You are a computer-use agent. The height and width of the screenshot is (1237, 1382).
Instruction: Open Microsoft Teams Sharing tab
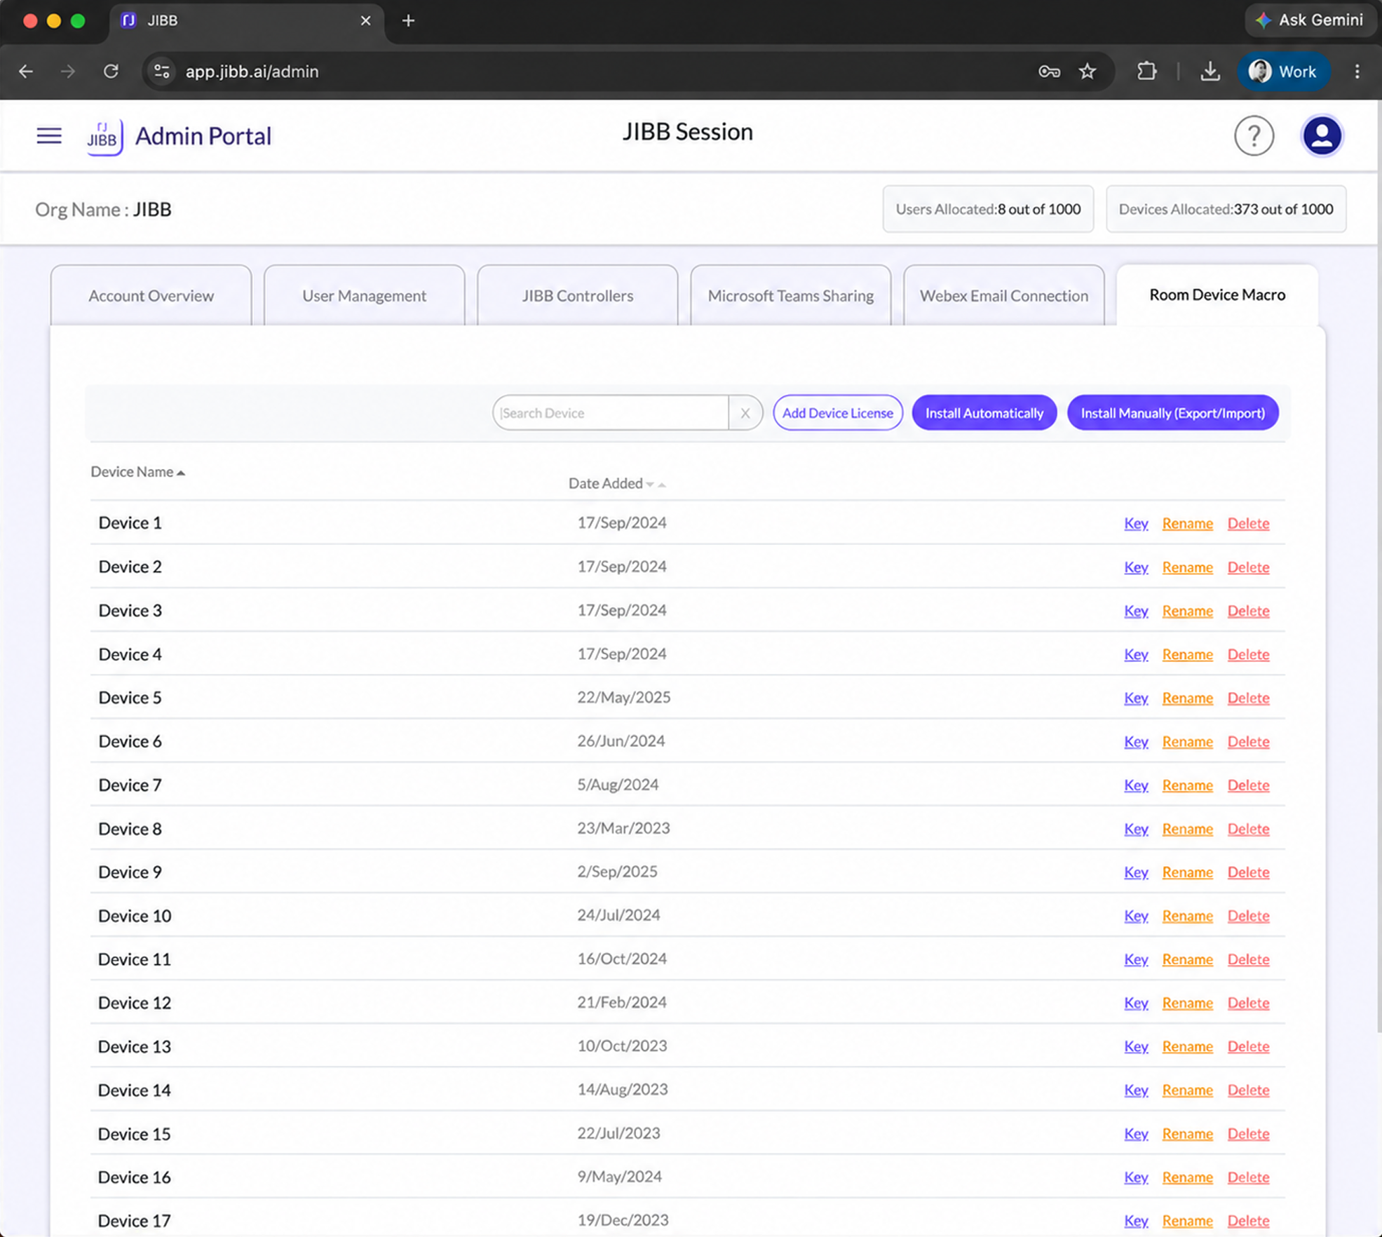[x=791, y=295]
